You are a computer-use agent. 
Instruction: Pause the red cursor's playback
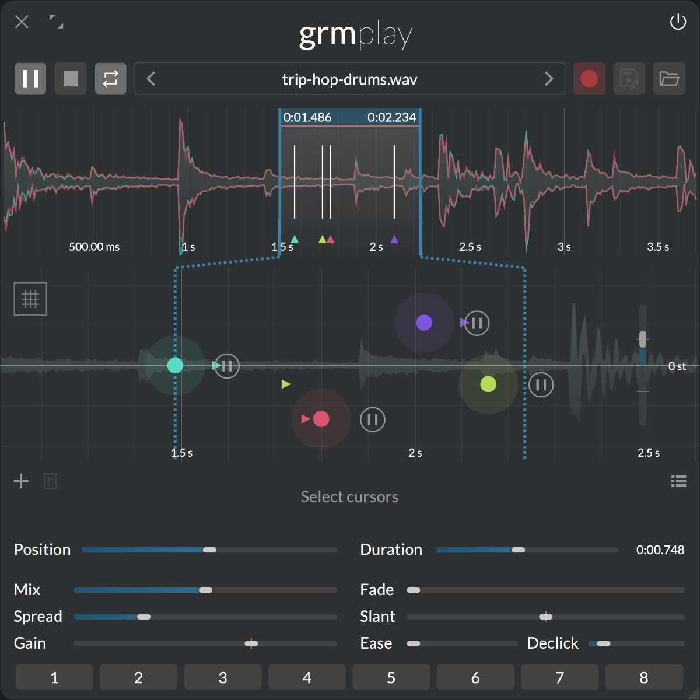pos(373,419)
